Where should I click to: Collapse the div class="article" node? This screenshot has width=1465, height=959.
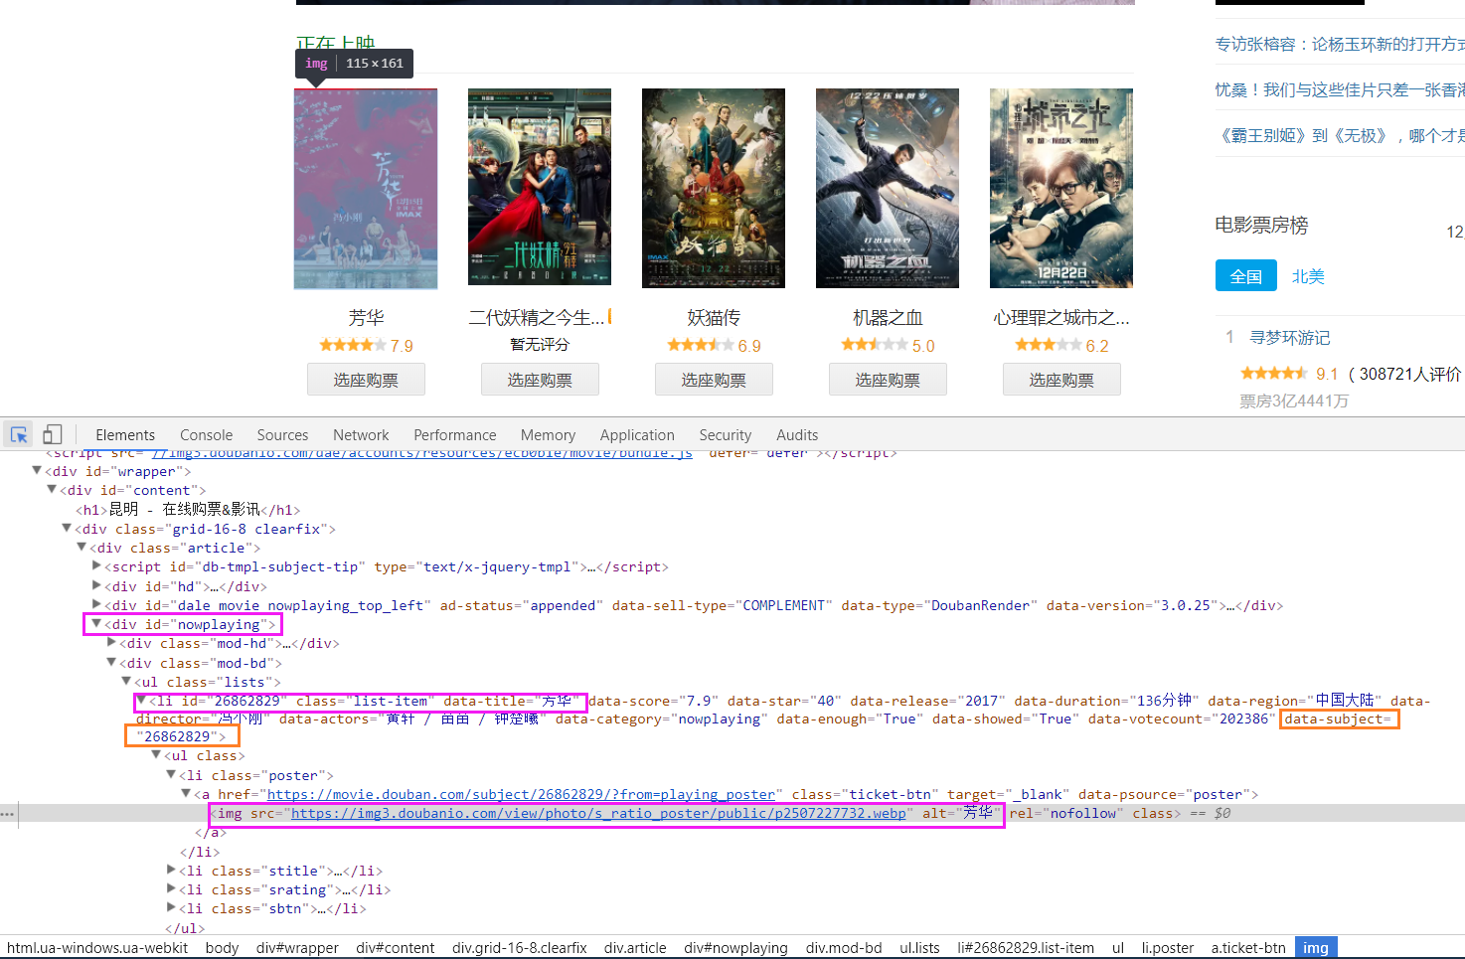point(81,548)
